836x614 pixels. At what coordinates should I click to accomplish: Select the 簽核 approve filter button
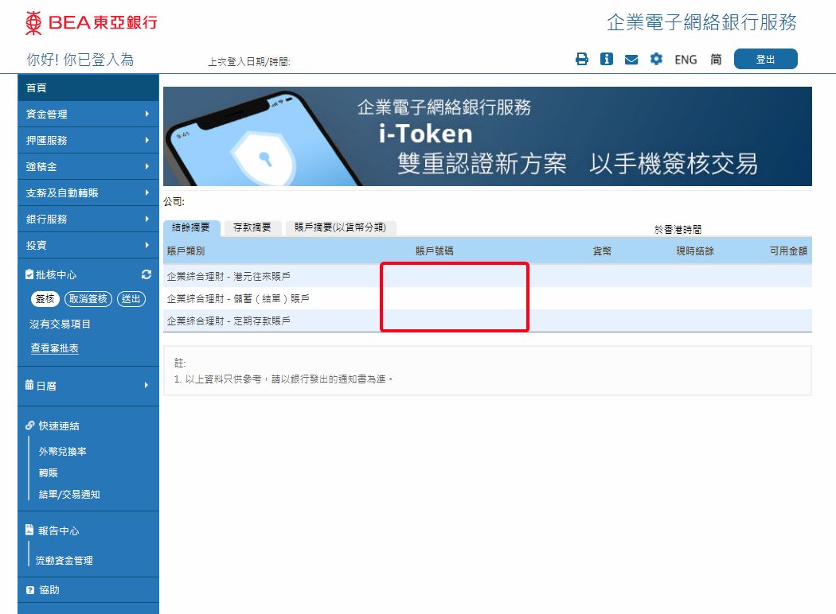(45, 299)
